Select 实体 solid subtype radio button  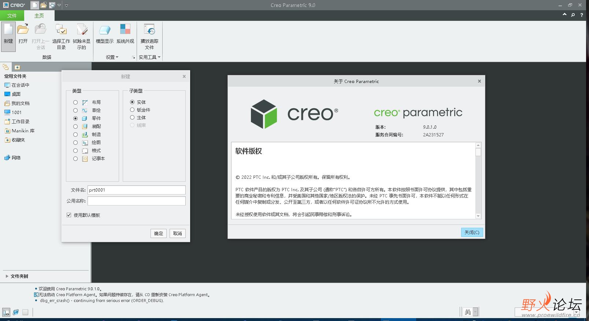pyautogui.click(x=132, y=102)
